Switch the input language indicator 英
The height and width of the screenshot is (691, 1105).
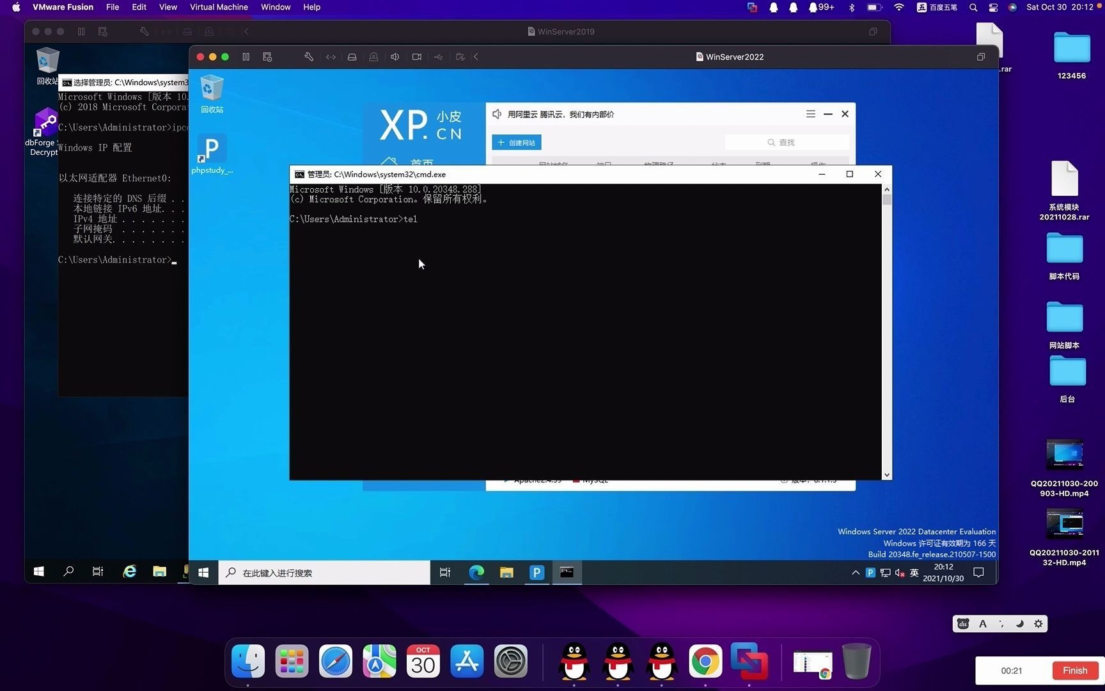pyautogui.click(x=914, y=573)
